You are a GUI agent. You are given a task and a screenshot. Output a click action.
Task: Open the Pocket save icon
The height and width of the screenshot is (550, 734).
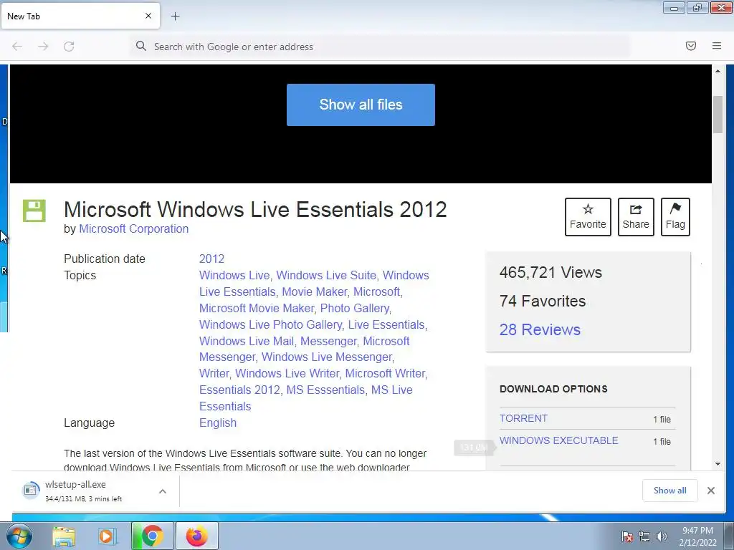point(690,46)
